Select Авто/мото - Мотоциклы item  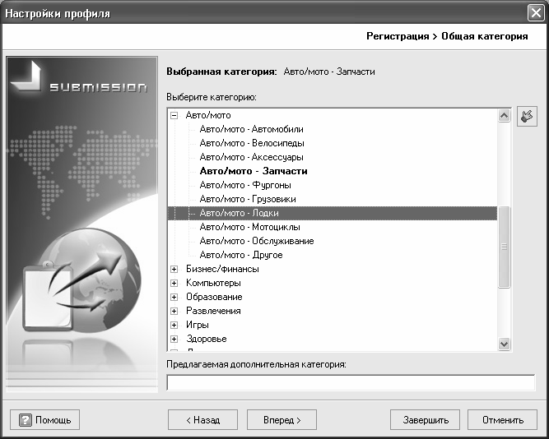point(249,227)
